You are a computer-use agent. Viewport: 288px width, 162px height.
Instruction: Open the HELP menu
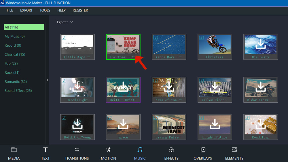(x=61, y=10)
